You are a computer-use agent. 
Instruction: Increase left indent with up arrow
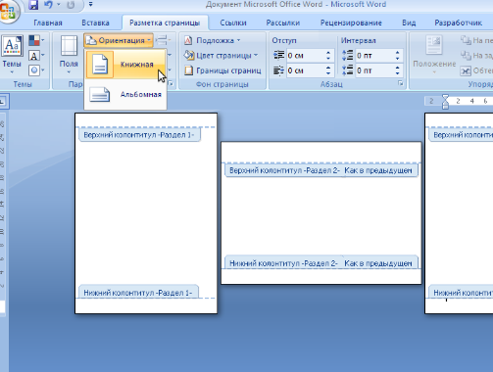(328, 53)
